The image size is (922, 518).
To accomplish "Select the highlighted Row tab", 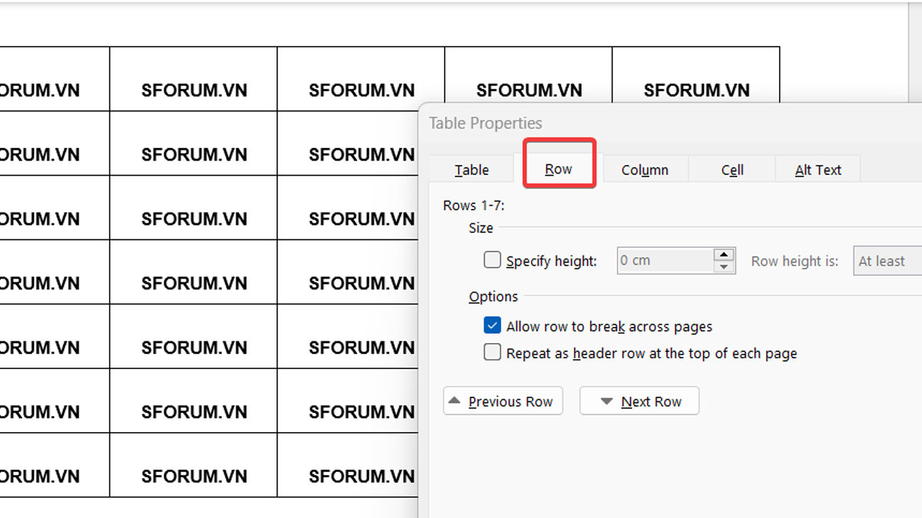I will coord(559,170).
